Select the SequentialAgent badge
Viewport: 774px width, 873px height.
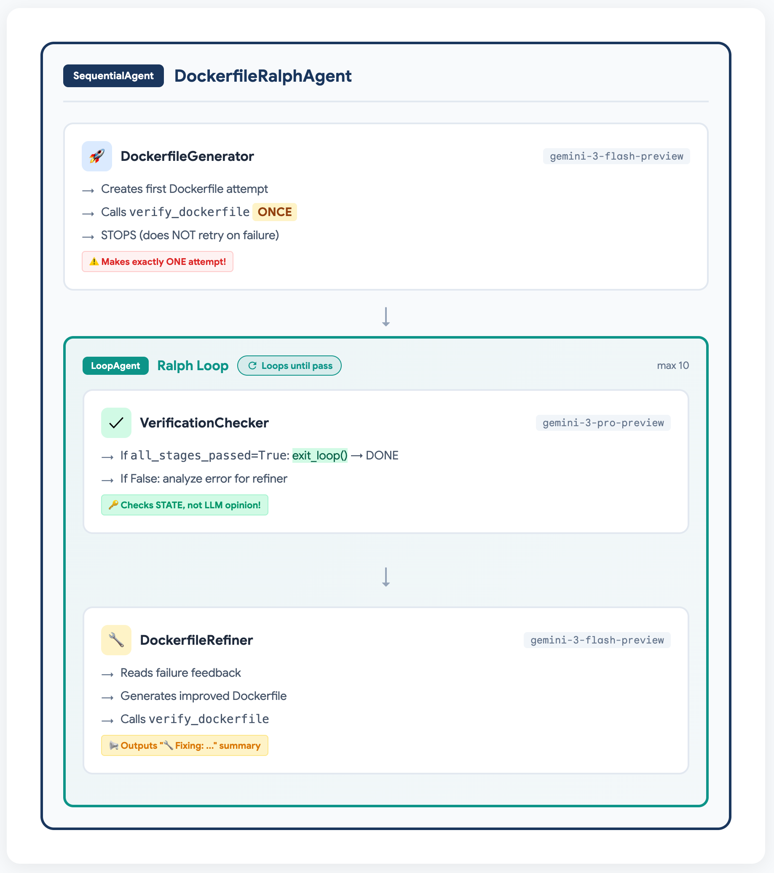tap(113, 76)
